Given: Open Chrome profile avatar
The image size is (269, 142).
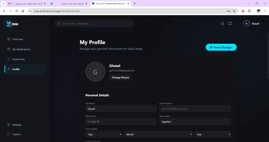Looking at the screenshot, I should (259, 11).
